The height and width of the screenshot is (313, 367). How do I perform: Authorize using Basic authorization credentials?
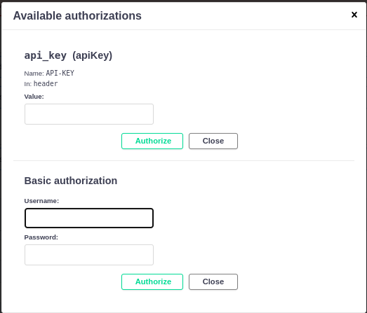point(152,281)
